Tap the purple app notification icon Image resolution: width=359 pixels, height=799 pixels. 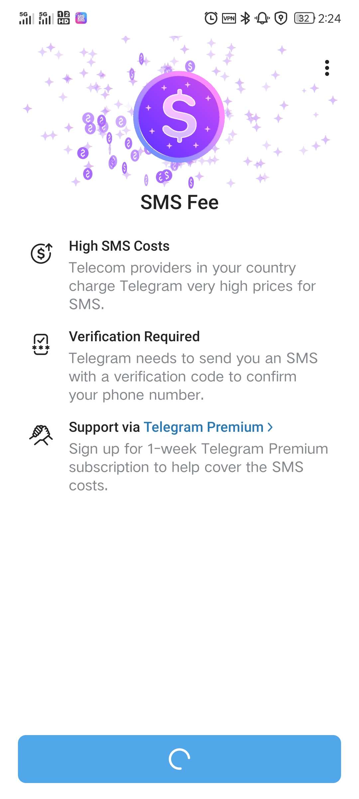[x=81, y=18]
